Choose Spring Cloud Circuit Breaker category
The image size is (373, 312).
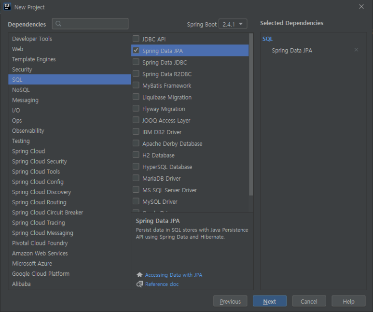coord(69,213)
